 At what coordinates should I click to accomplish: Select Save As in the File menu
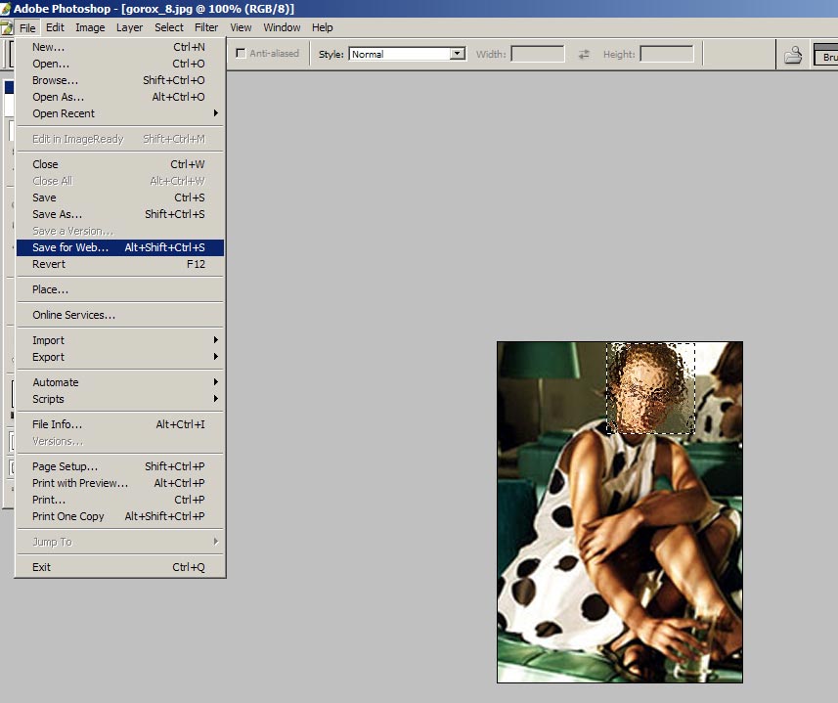pos(120,214)
